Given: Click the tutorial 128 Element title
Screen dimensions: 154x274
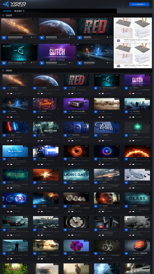Looking at the screenshot, I should (x=138, y=253).
